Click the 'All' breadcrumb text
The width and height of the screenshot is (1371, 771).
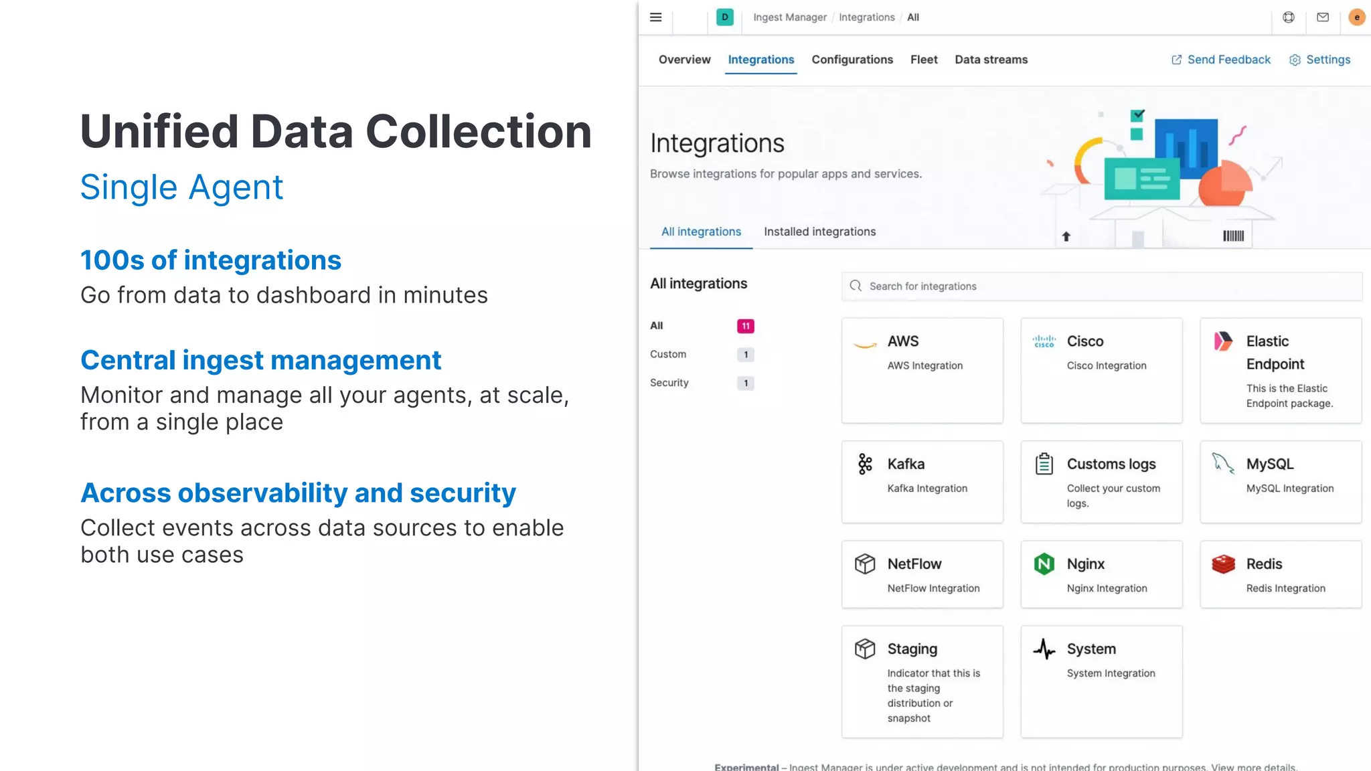tap(912, 17)
